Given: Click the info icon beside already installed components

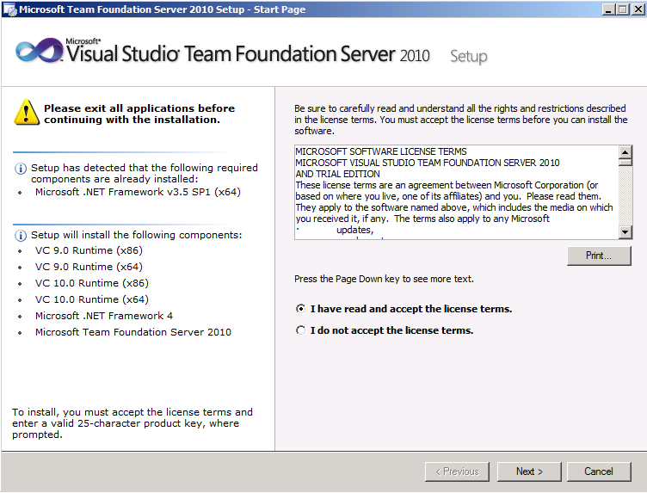Looking at the screenshot, I should [21, 169].
